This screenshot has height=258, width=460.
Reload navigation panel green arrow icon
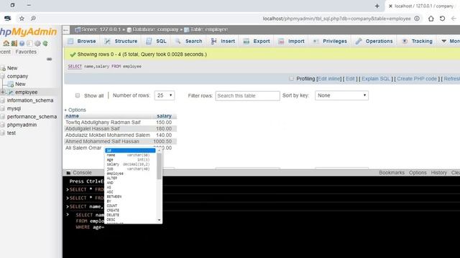(x=45, y=43)
